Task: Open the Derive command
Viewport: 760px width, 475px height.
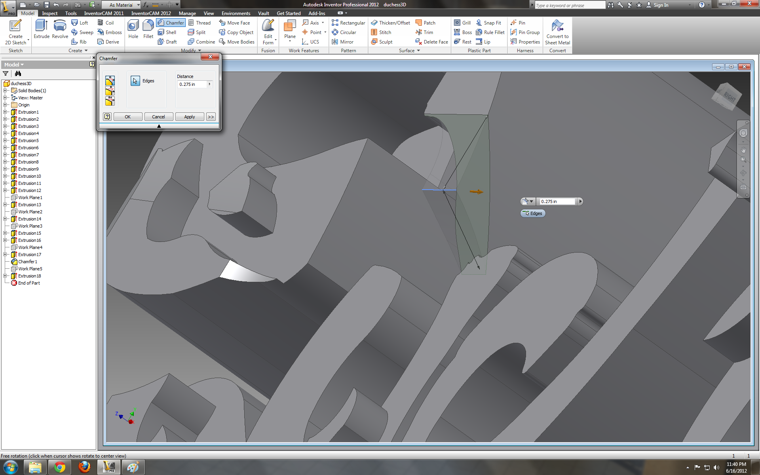Action: 108,42
